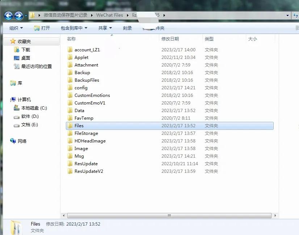Select BackupFiles folder icon

tap(70, 80)
